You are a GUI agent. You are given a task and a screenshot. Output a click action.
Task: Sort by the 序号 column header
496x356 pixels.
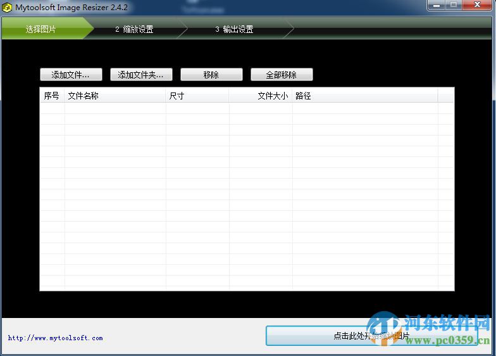(x=52, y=96)
